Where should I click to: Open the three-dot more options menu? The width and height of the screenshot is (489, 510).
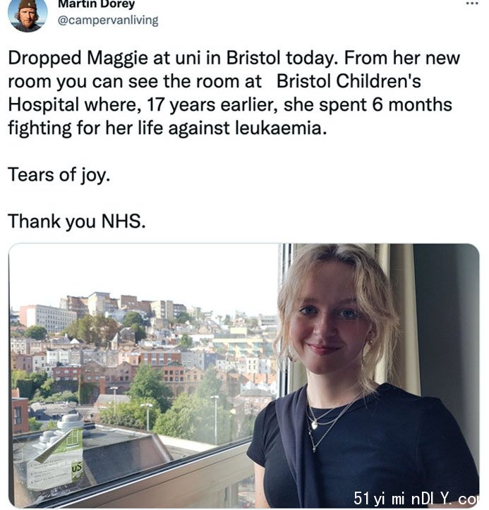(472, 4)
